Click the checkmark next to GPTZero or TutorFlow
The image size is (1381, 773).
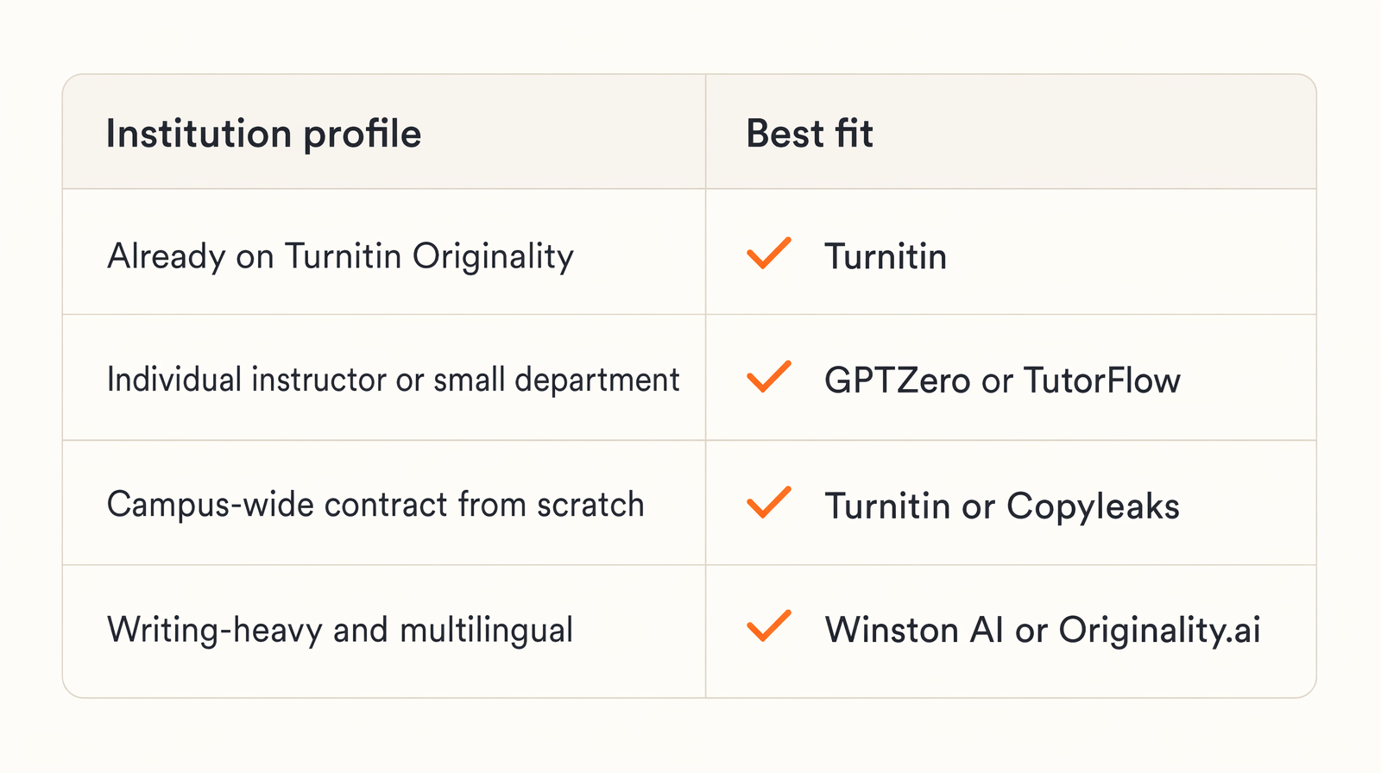[x=768, y=377]
